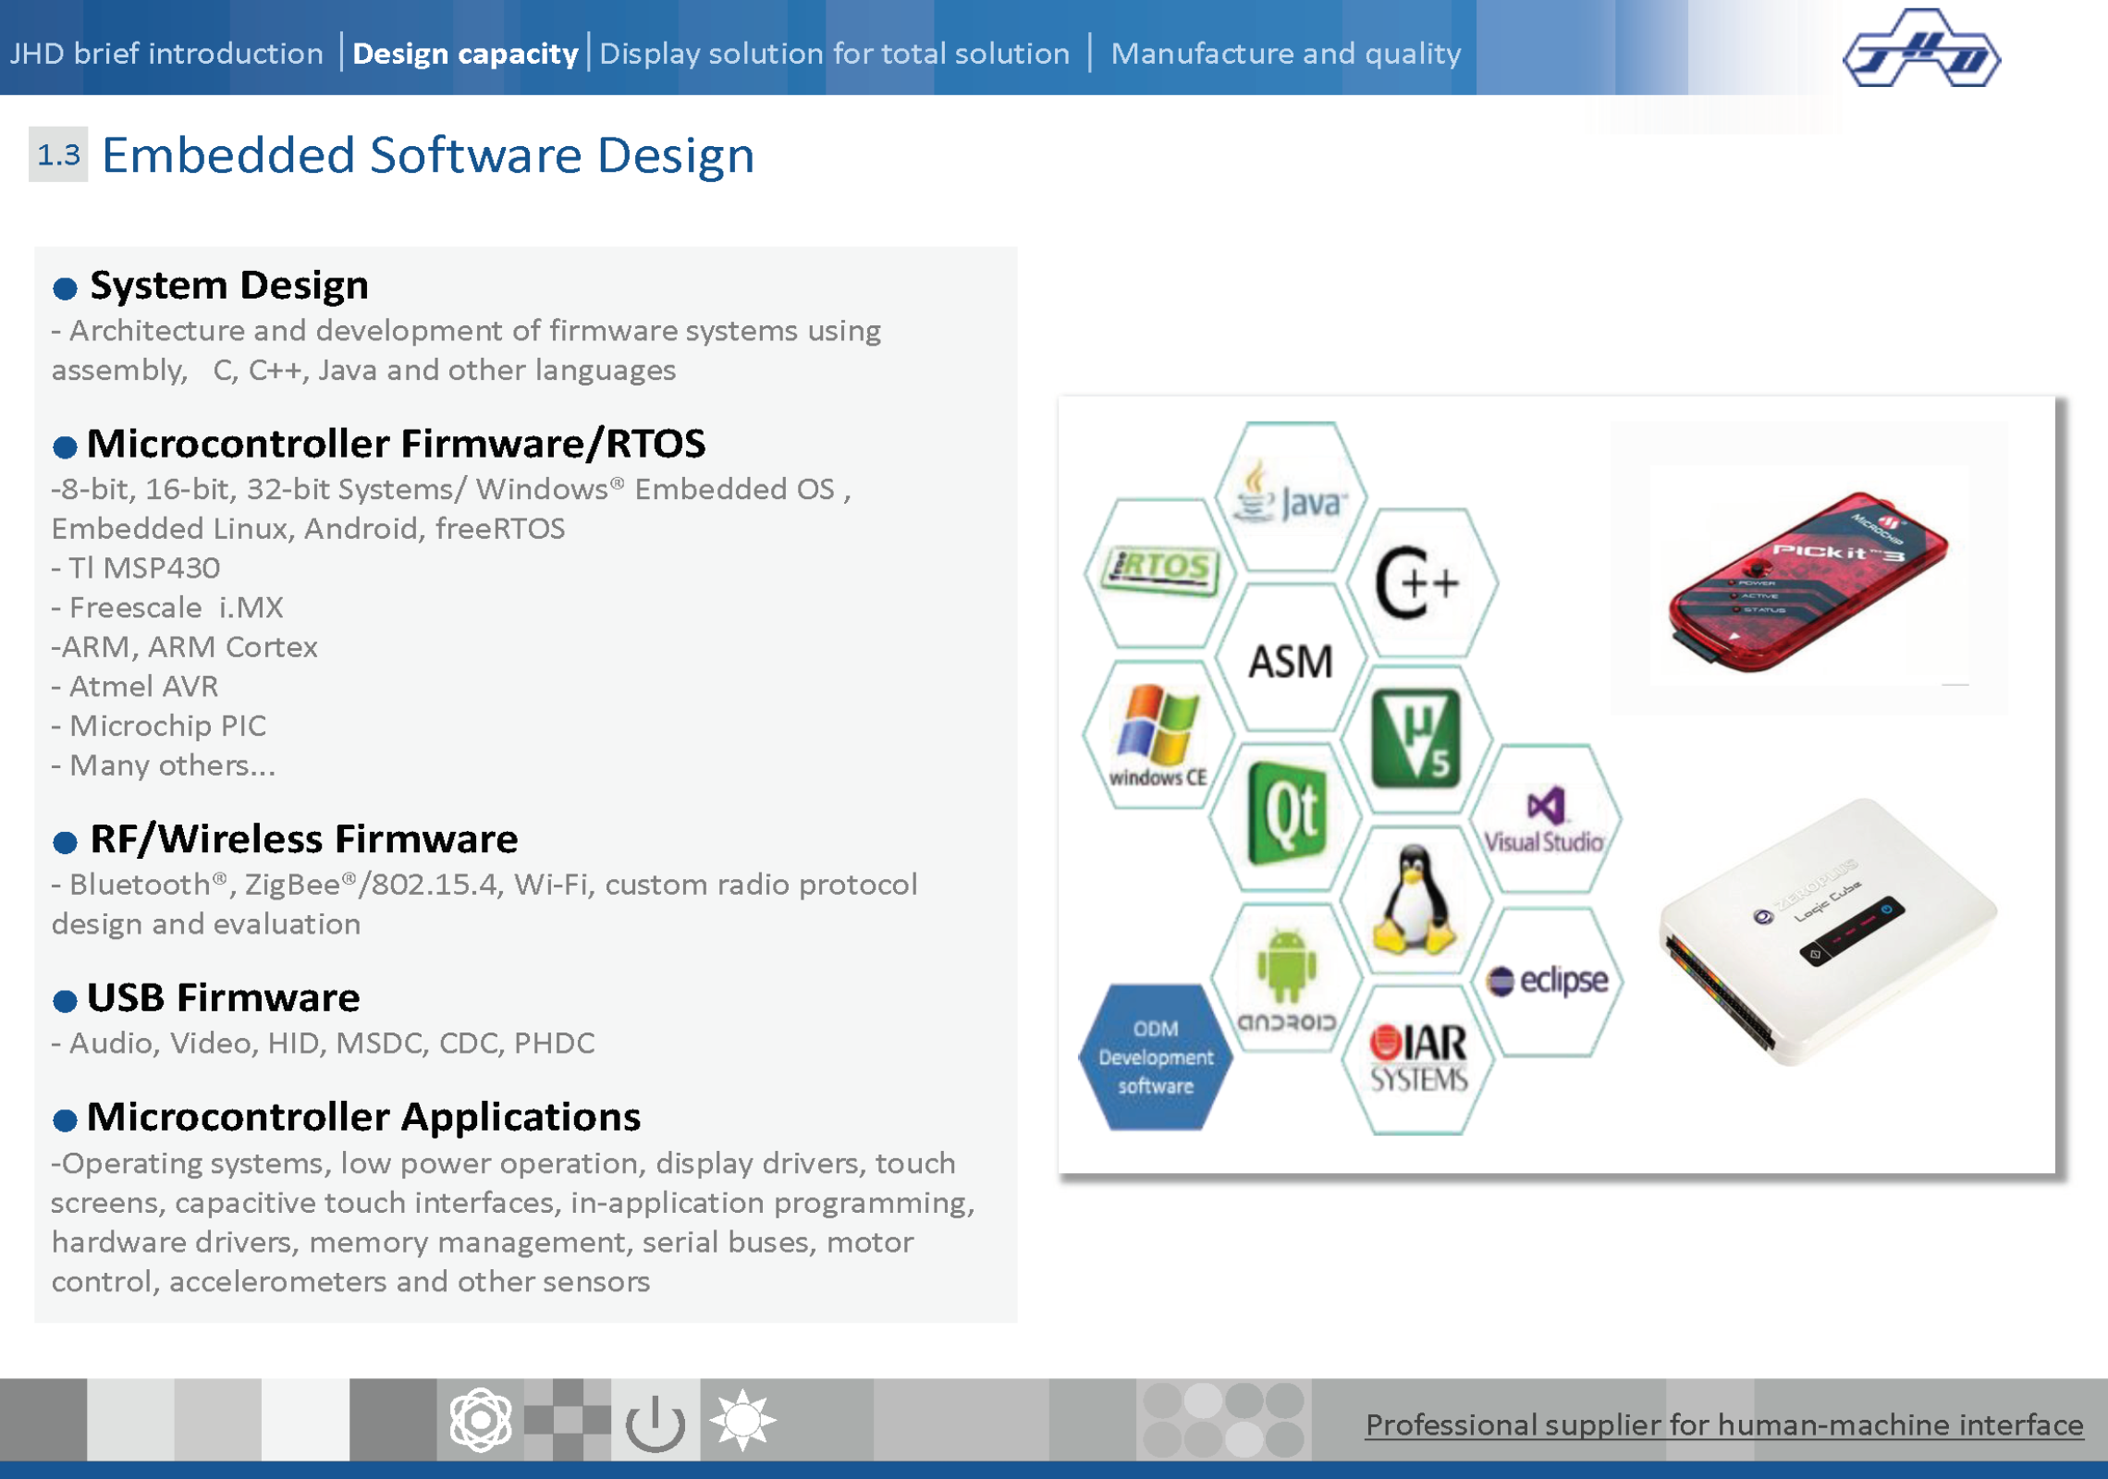Screen dimensions: 2108x1479
Task: Click the sun icon in footer
Action: pyautogui.click(x=742, y=1420)
